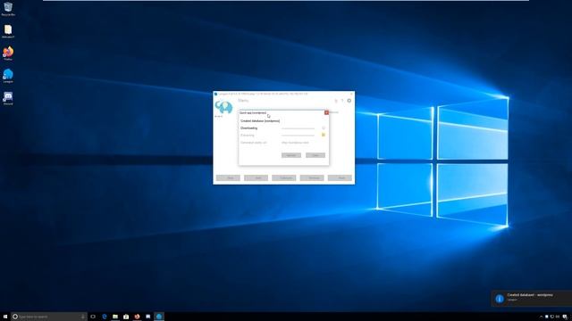Screen dimensions: 572x321
Task: Click the Web button in Laragon bottom row
Action: (256, 178)
